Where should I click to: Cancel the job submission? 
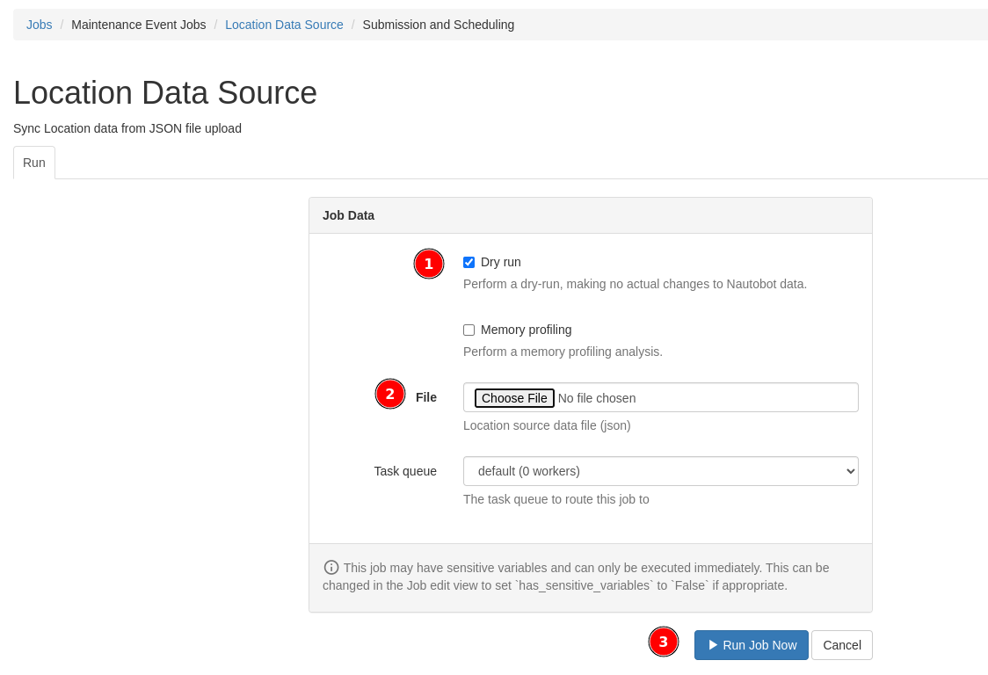pos(841,645)
